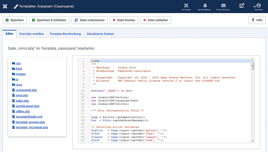Image resolution: width=268 pixels, height=152 pixels.
Task: Click the scss folder icon
Action: [x=13, y=85]
